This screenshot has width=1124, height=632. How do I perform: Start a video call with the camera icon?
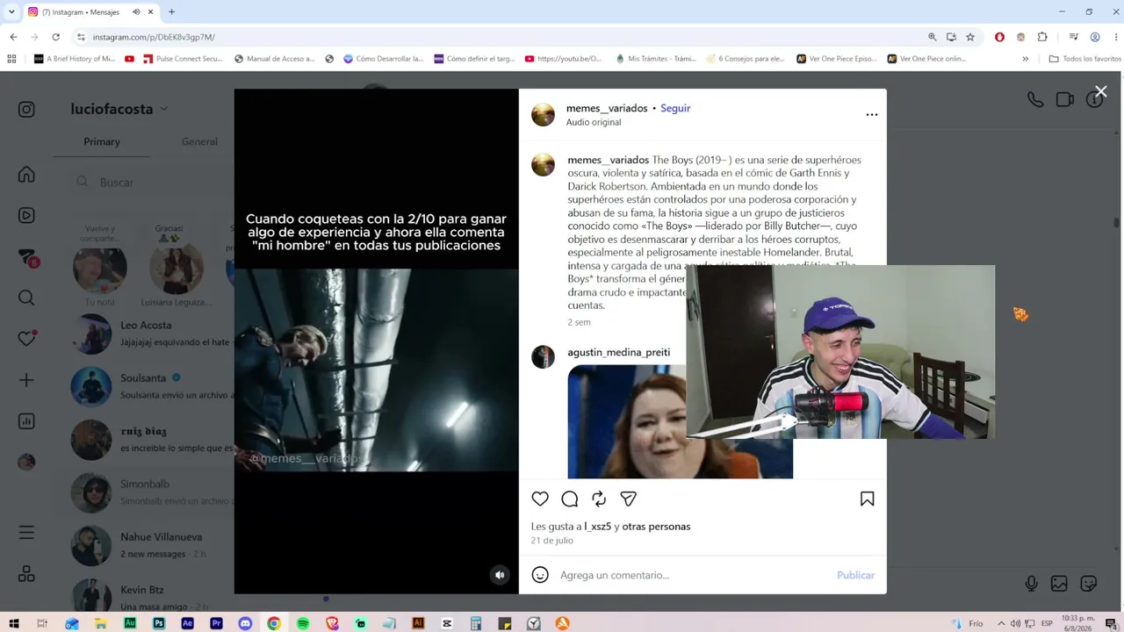(x=1065, y=100)
